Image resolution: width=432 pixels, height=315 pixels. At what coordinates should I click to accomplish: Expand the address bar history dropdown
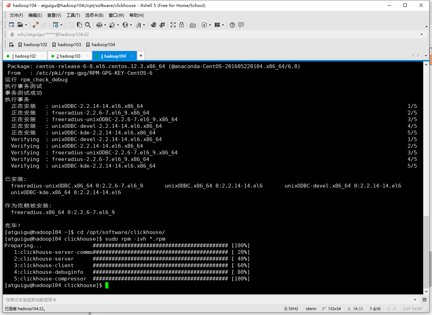pyautogui.click(x=422, y=35)
